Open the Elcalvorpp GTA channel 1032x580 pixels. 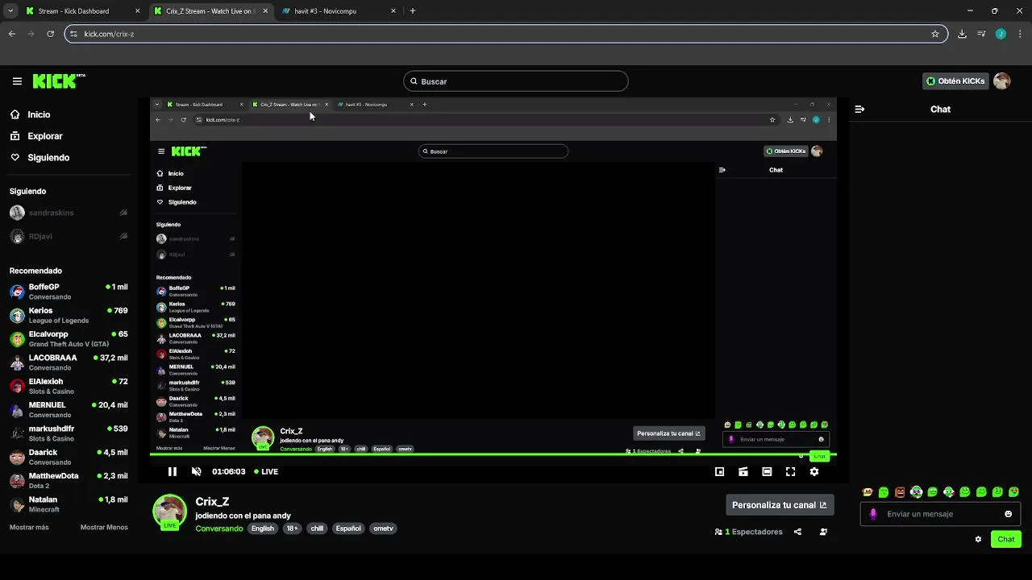(69, 338)
